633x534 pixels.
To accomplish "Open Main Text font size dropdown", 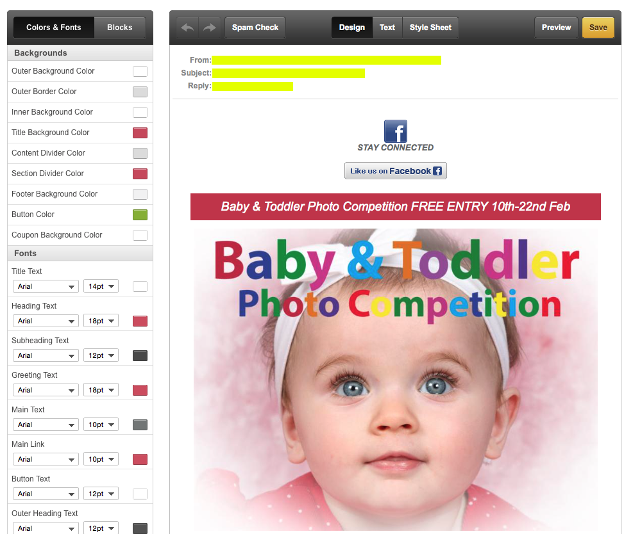I will click(x=101, y=425).
